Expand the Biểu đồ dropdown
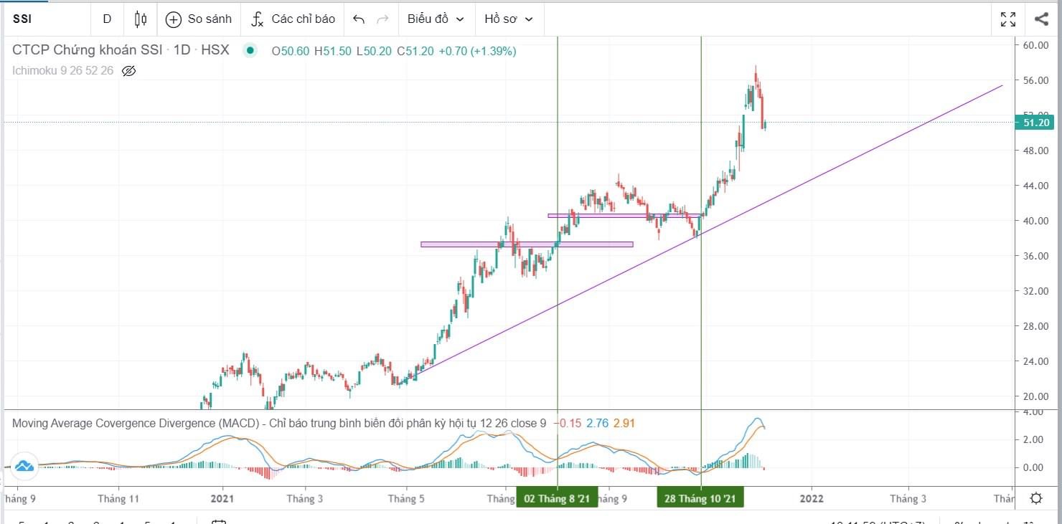This screenshot has width=1062, height=524. 436,19
